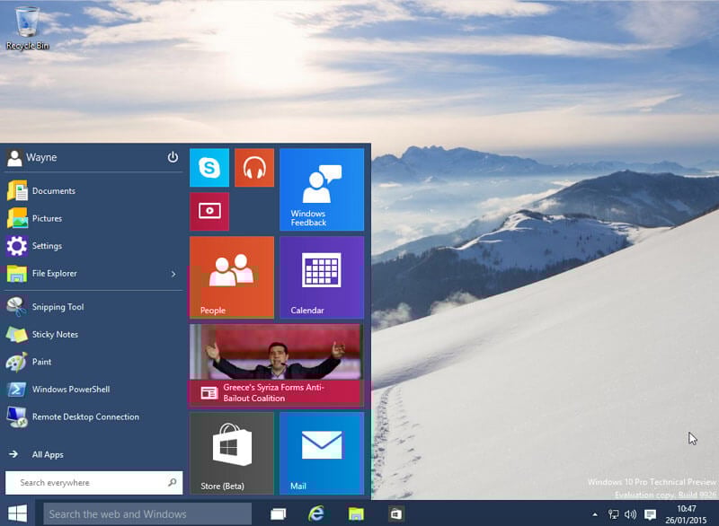Open the Mail tile
This screenshot has width=719, height=526.
[322, 453]
